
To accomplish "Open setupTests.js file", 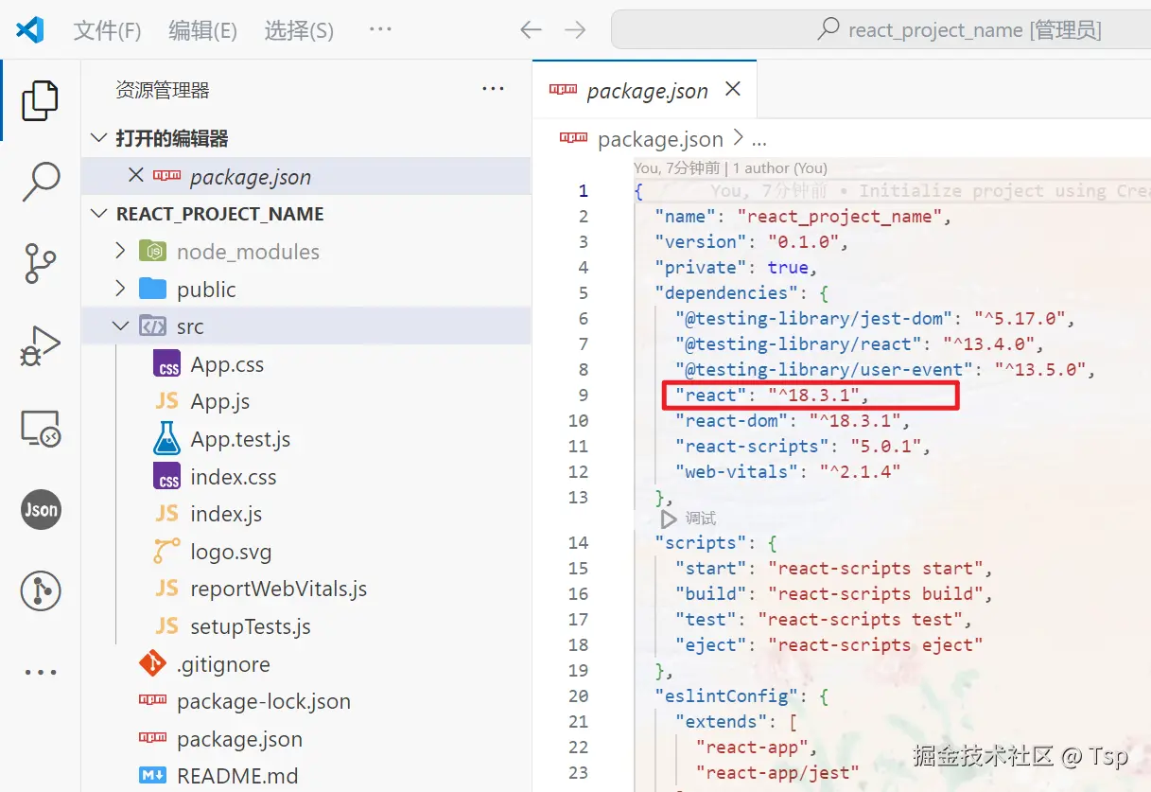I will click(x=251, y=626).
